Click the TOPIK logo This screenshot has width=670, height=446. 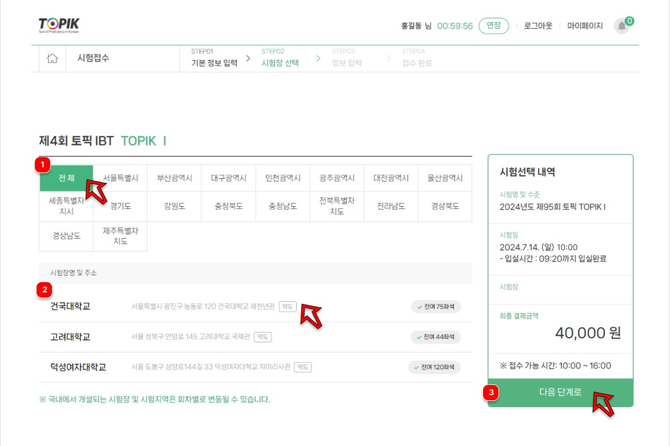pyautogui.click(x=59, y=25)
